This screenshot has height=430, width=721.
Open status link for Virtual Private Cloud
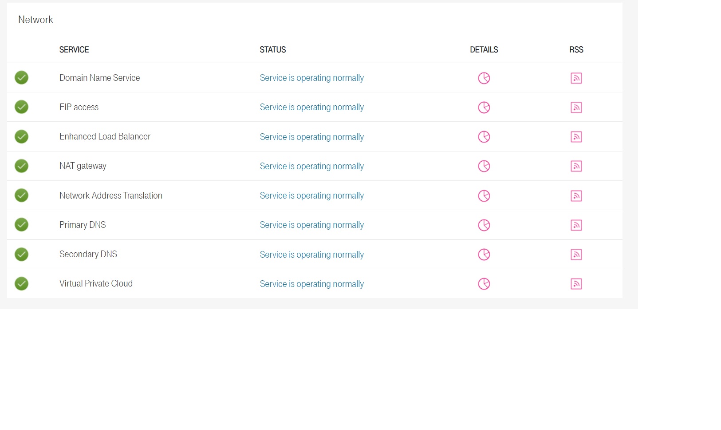tap(312, 284)
